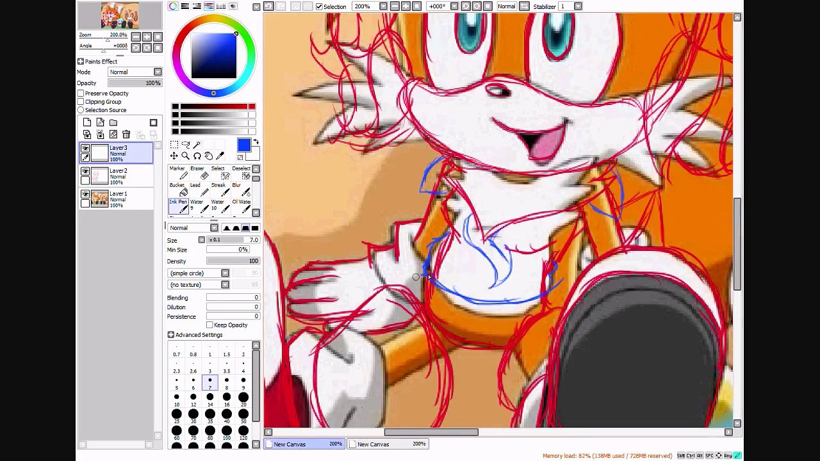Select the Marker brush tool
This screenshot has width=820, height=461.
coord(177,173)
